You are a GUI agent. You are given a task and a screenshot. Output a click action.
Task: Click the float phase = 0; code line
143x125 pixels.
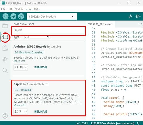click(114, 89)
